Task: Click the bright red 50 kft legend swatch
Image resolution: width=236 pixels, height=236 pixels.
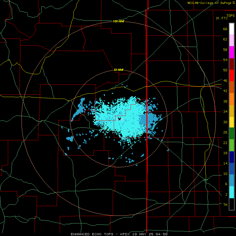Action: click(232, 76)
